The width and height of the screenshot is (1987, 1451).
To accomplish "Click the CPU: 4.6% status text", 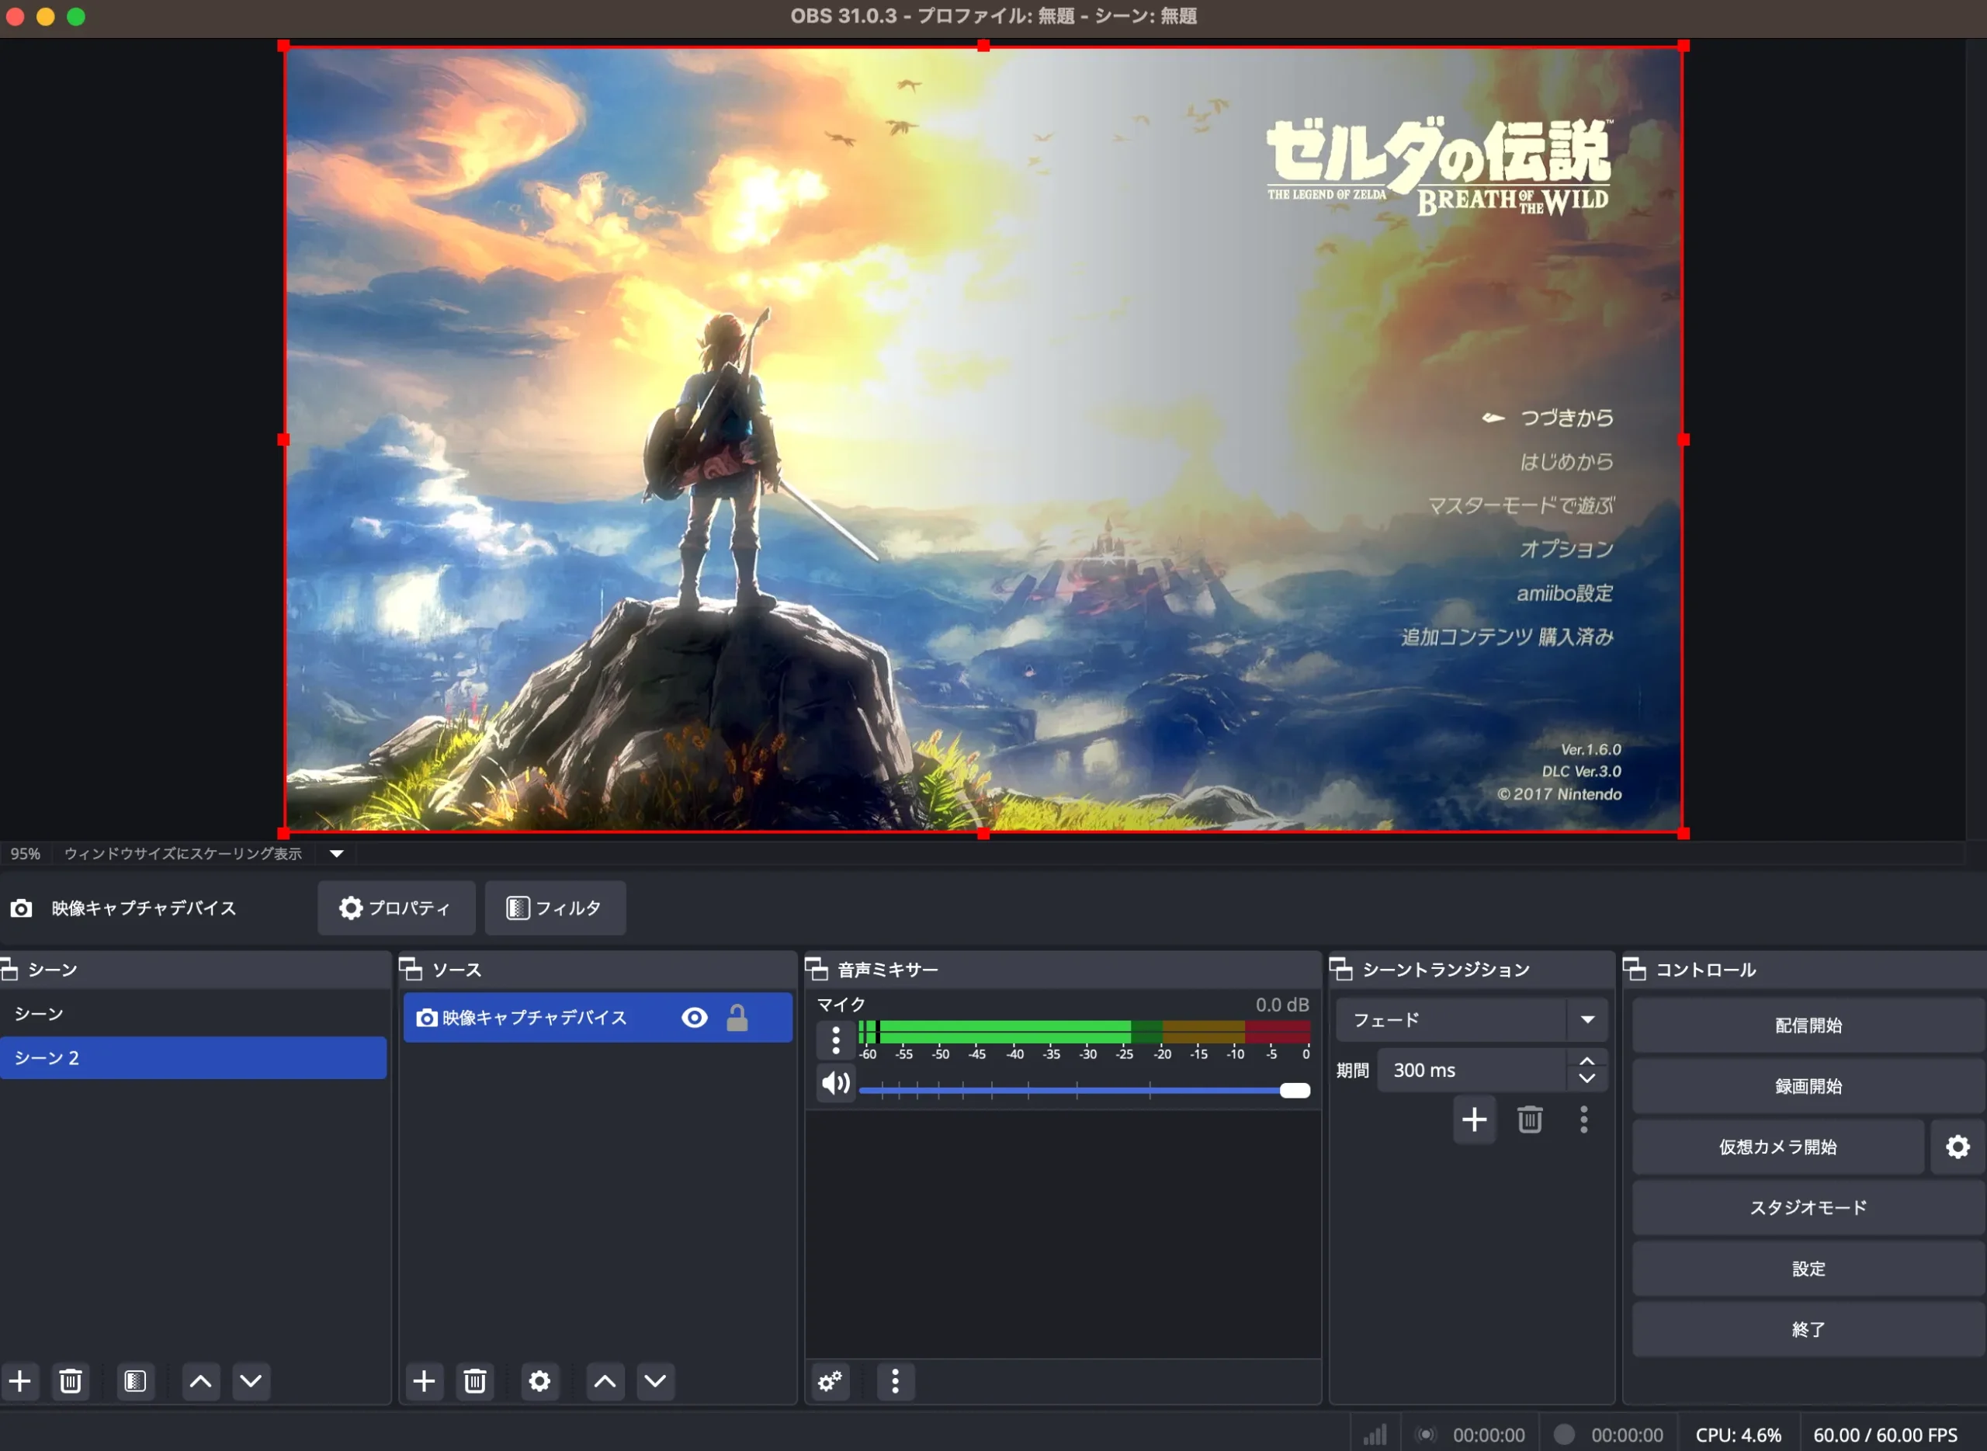I will point(1739,1435).
